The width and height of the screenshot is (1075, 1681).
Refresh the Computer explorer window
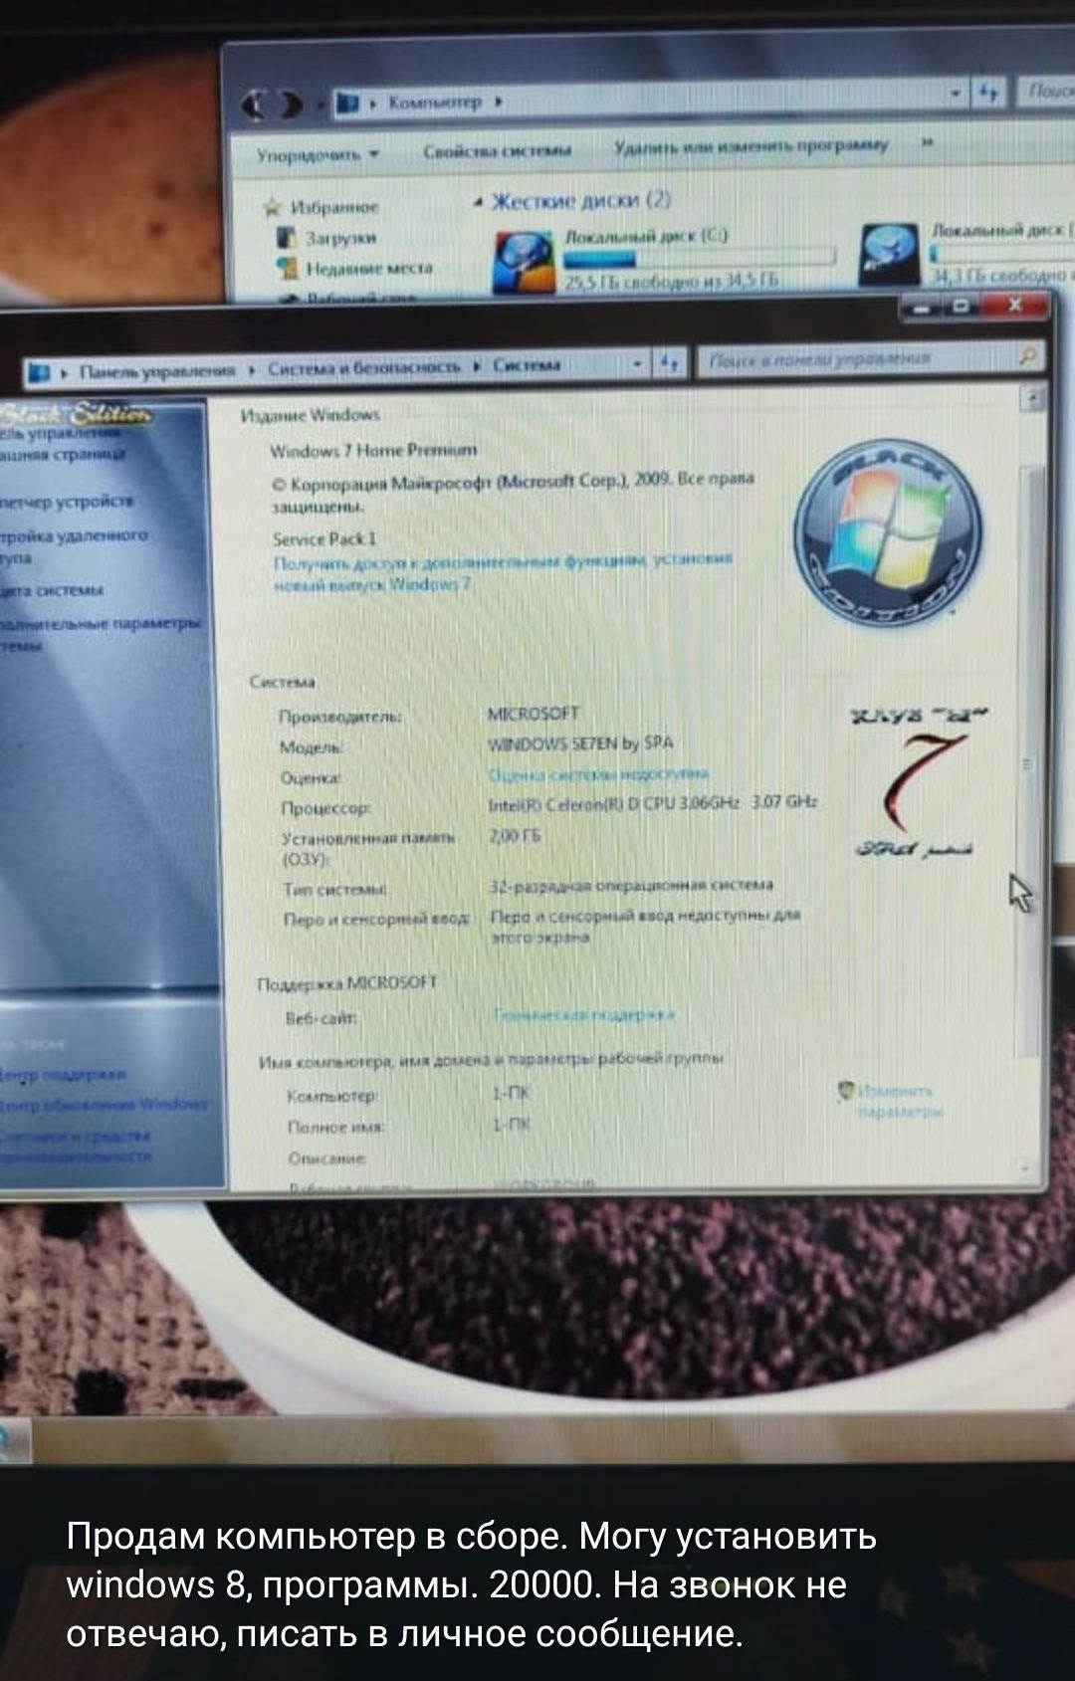(988, 95)
